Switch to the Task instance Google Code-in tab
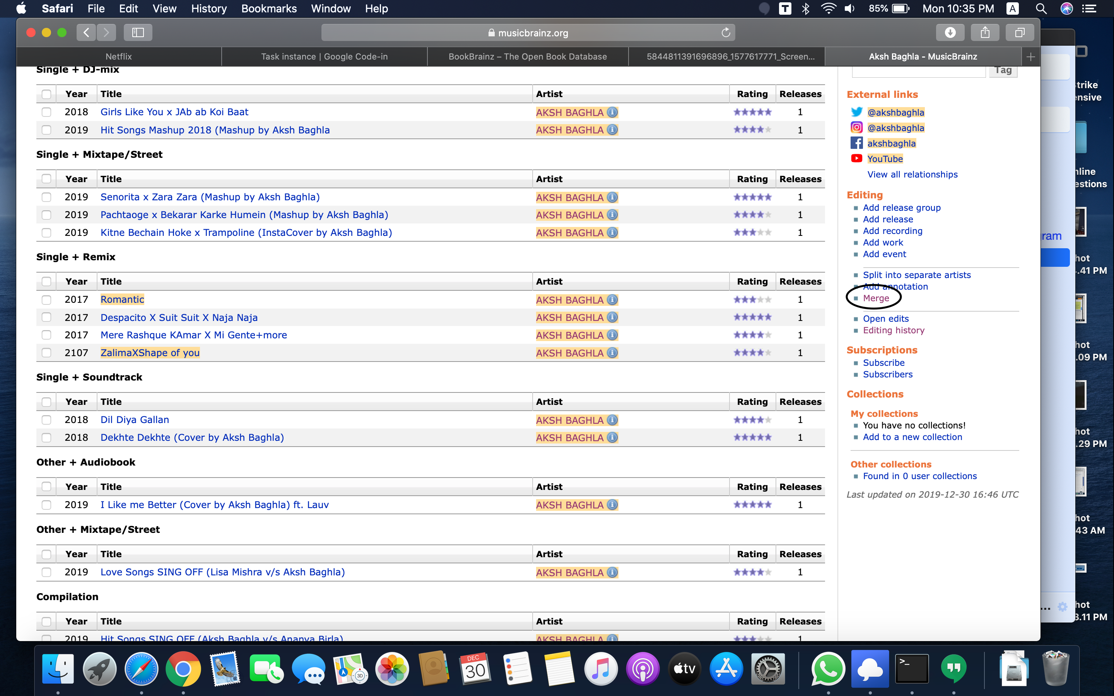The width and height of the screenshot is (1114, 696). [324, 56]
